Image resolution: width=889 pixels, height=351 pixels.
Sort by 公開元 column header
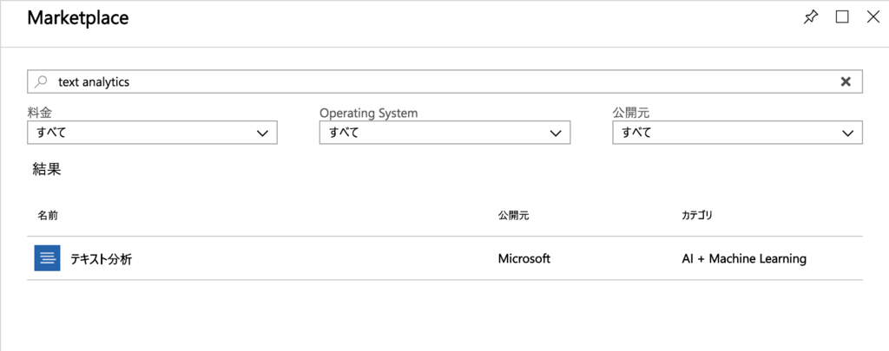point(514,216)
